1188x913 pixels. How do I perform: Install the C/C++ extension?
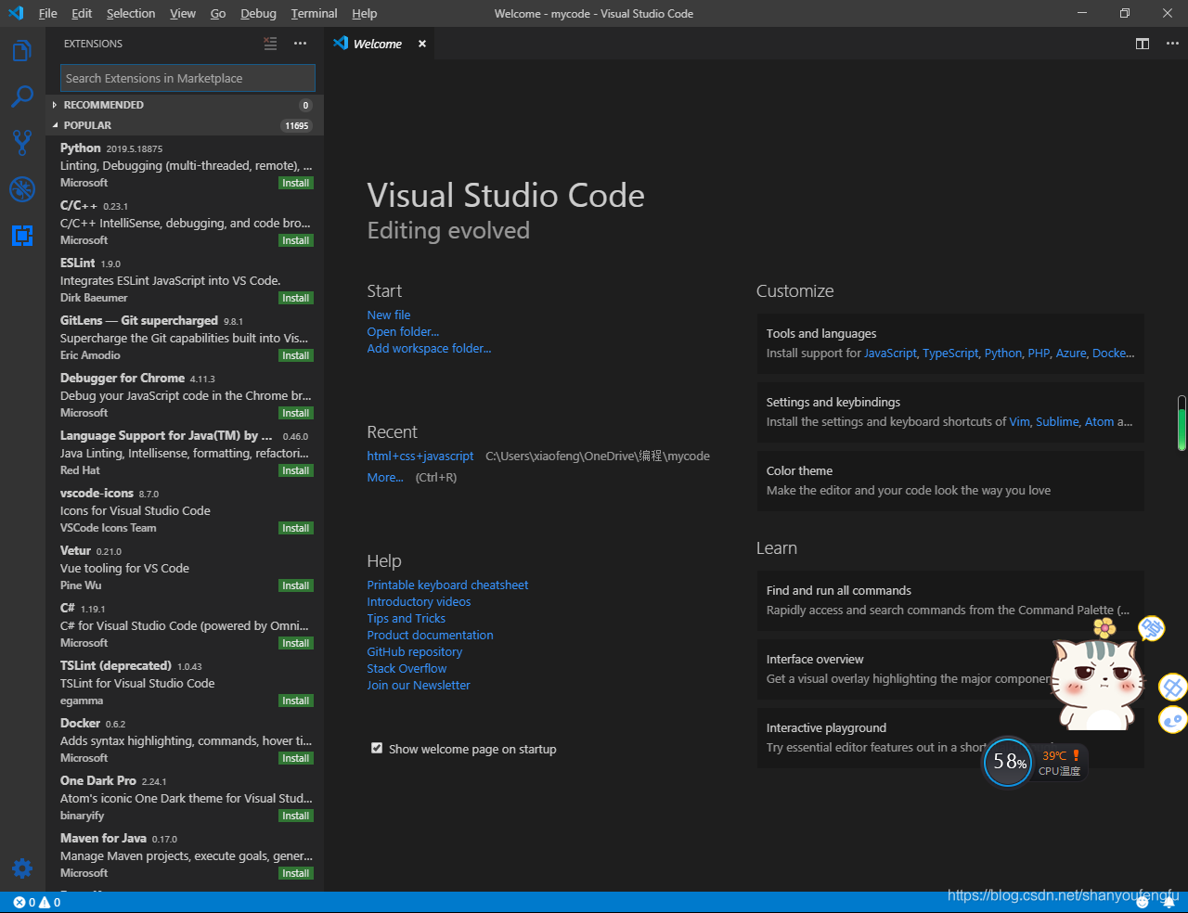(x=296, y=240)
